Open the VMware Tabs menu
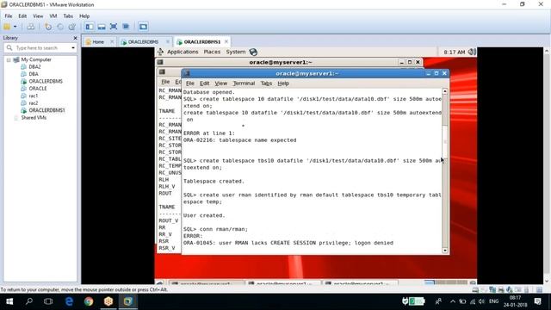The width and height of the screenshot is (551, 310). click(68, 16)
